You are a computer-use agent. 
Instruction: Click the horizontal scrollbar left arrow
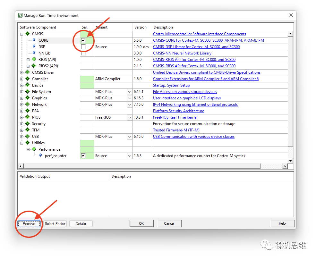pos(21,166)
